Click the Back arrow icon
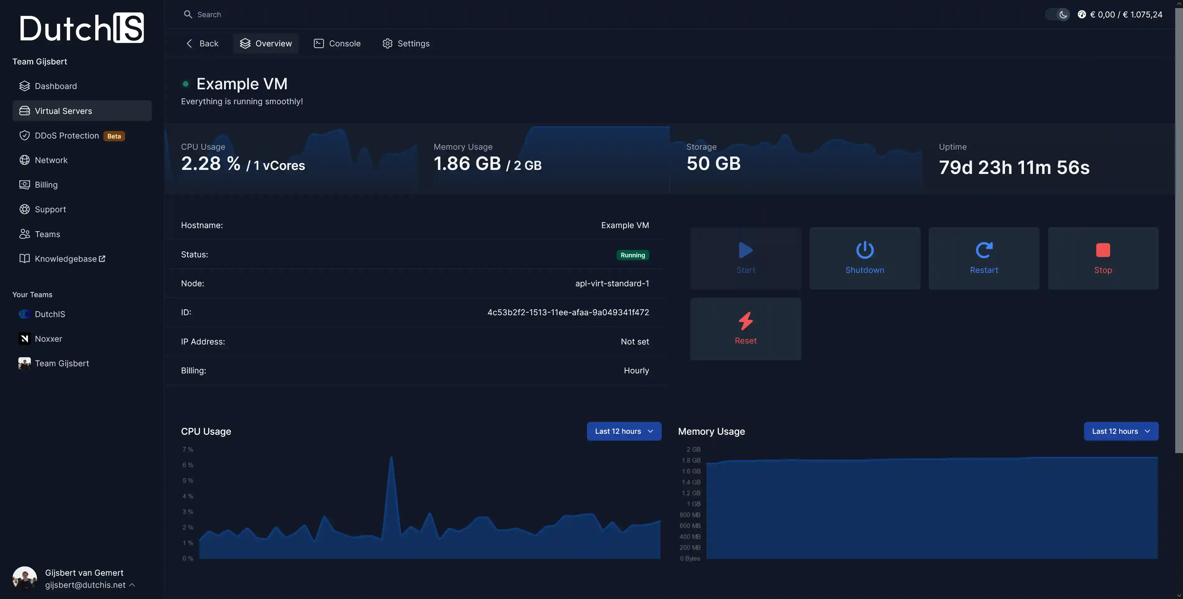1183x599 pixels. (189, 43)
